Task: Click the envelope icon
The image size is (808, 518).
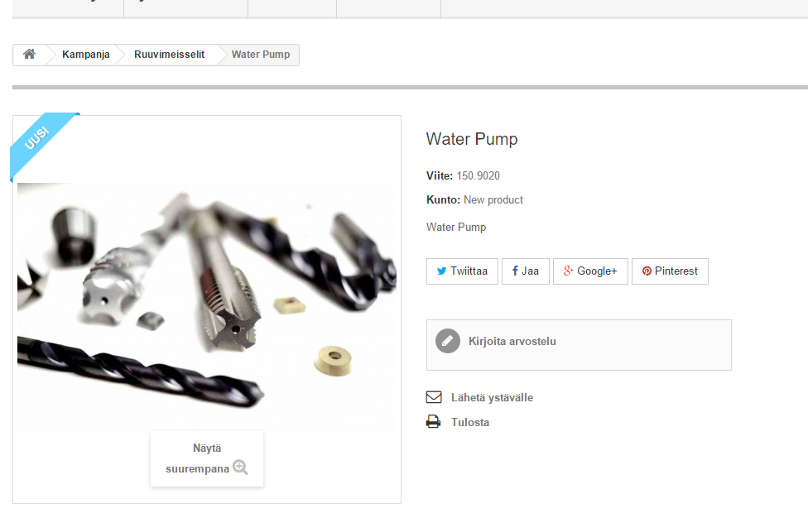Action: click(434, 397)
